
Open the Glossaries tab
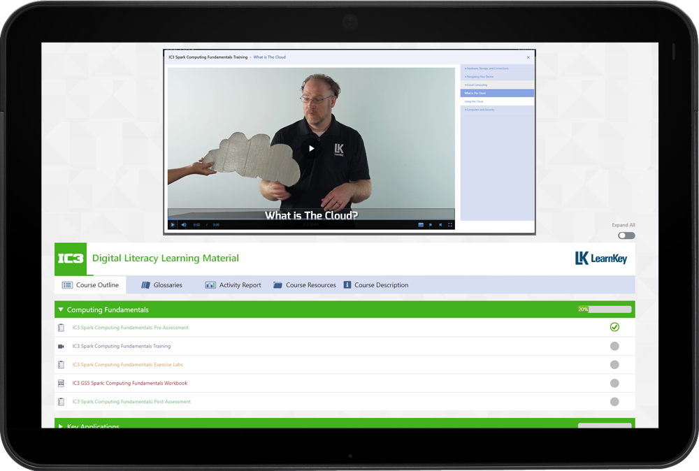click(161, 284)
